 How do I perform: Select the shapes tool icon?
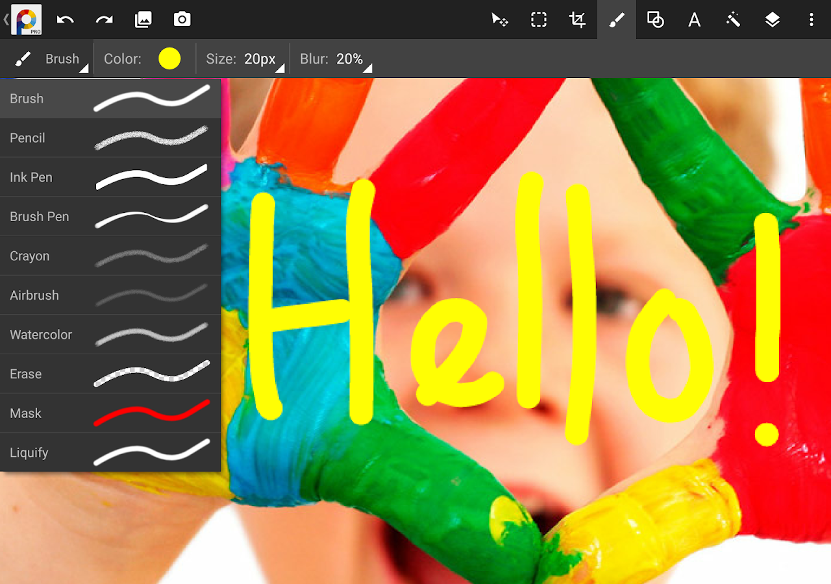pyautogui.click(x=655, y=19)
